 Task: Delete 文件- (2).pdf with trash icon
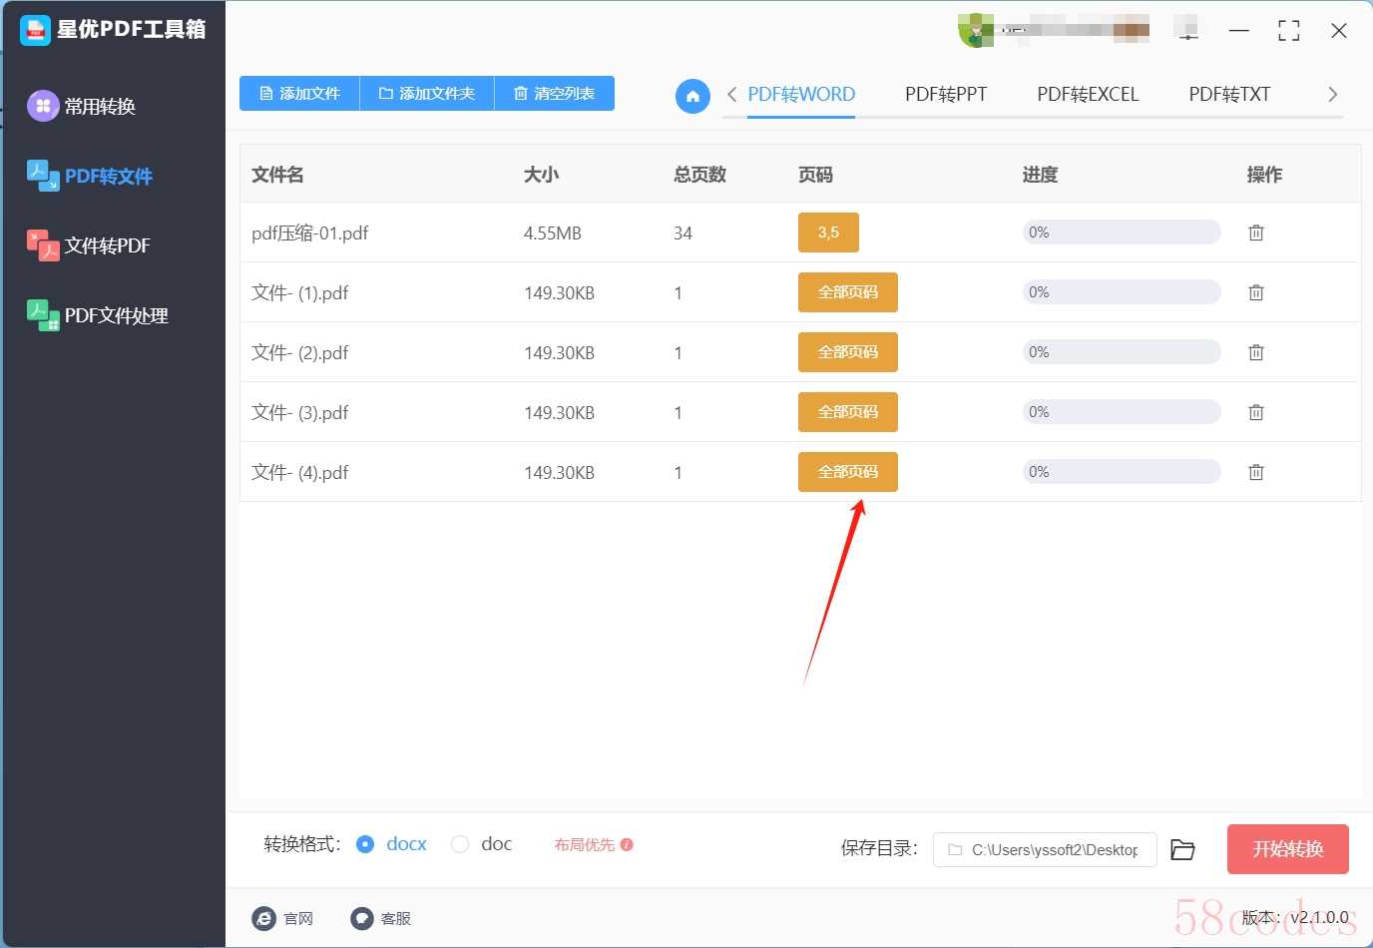tap(1256, 352)
